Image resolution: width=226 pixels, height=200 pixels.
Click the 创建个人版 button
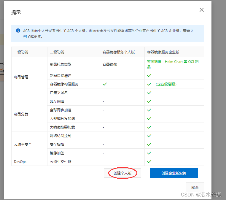(x=122, y=173)
